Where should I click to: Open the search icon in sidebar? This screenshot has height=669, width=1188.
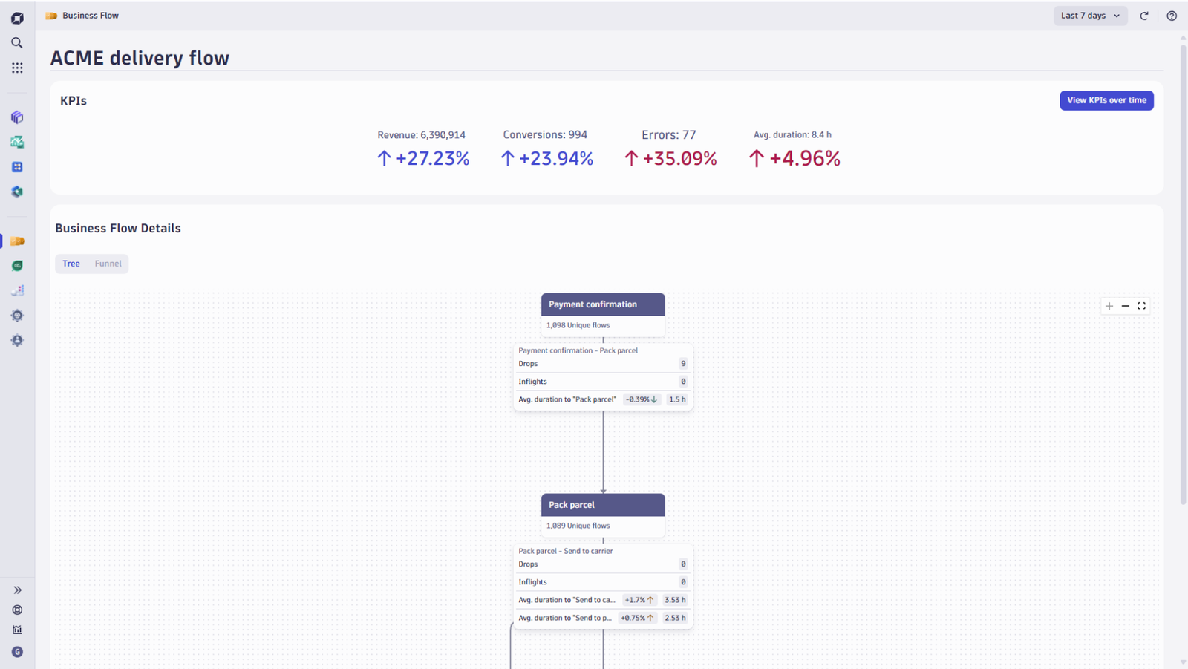[x=17, y=43]
